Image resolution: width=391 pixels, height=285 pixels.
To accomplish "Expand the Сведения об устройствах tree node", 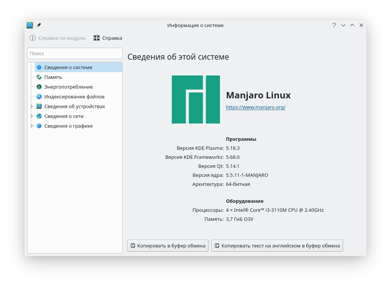I will pos(32,106).
